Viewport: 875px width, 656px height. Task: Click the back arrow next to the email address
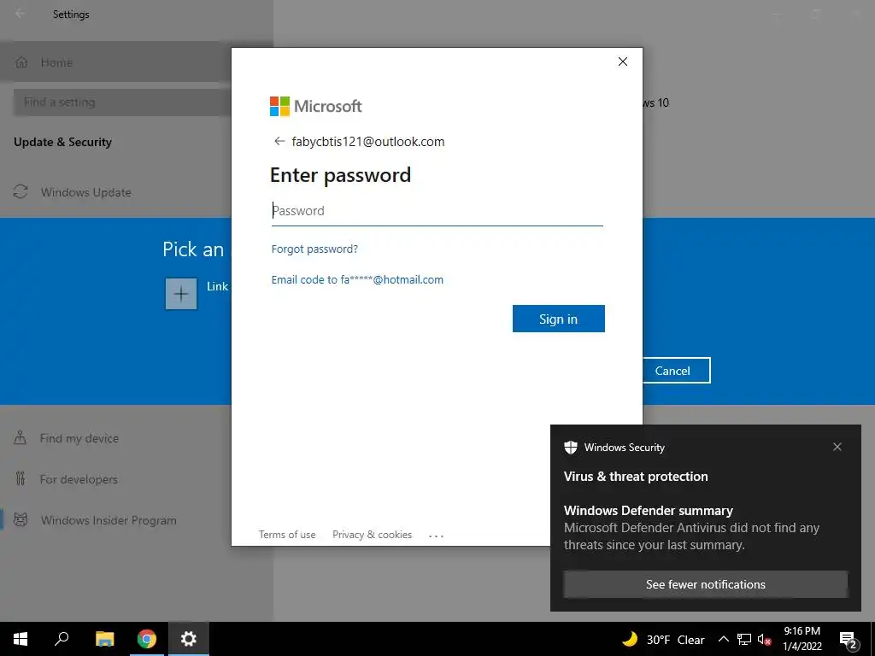click(x=279, y=141)
